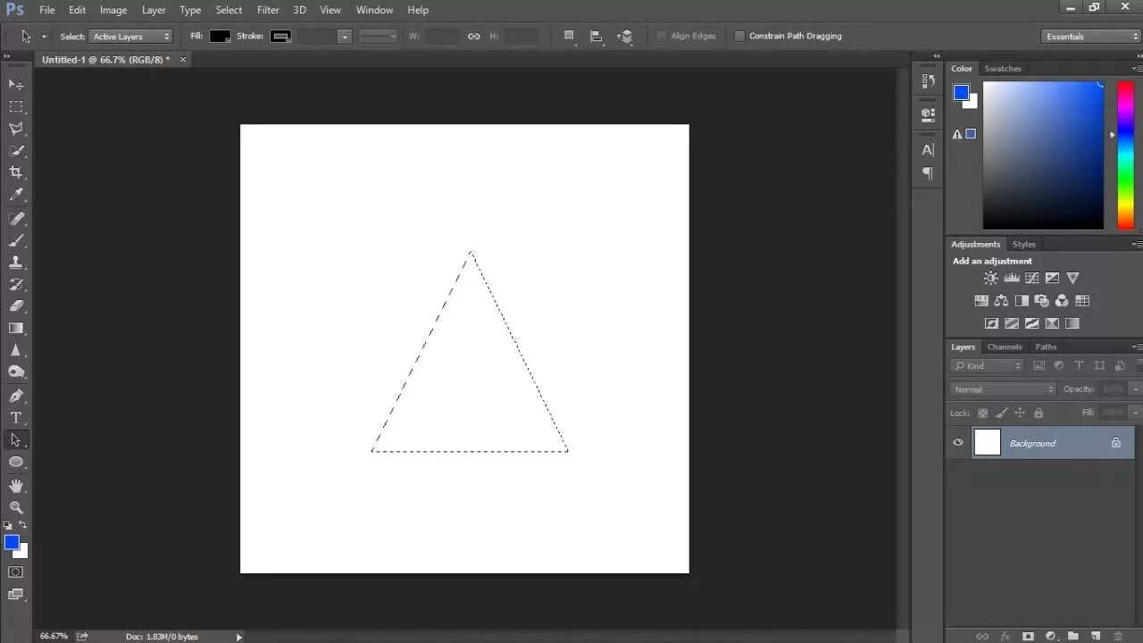The width and height of the screenshot is (1143, 643).
Task: Toggle lock image pixels brush
Action: pos(1002,413)
